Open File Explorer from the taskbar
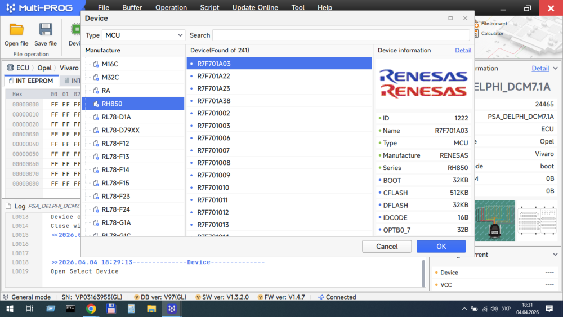Image resolution: width=563 pixels, height=317 pixels. pyautogui.click(x=151, y=309)
